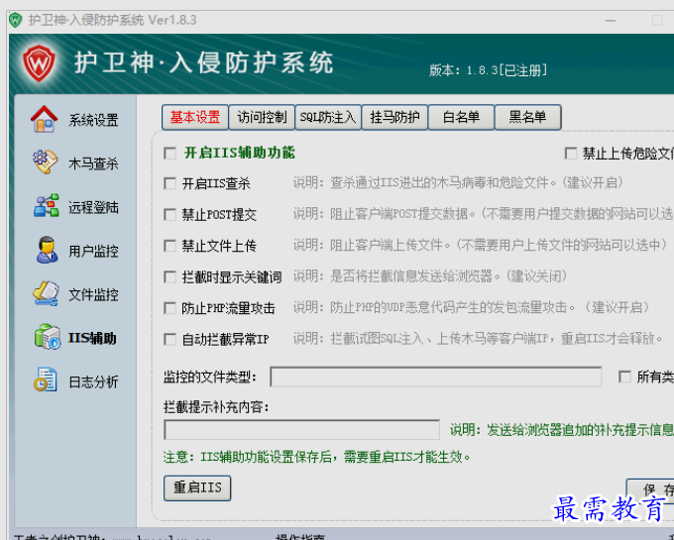Click the 版本: 1.8.3[已注册] text
674x540 pixels.
(x=489, y=70)
